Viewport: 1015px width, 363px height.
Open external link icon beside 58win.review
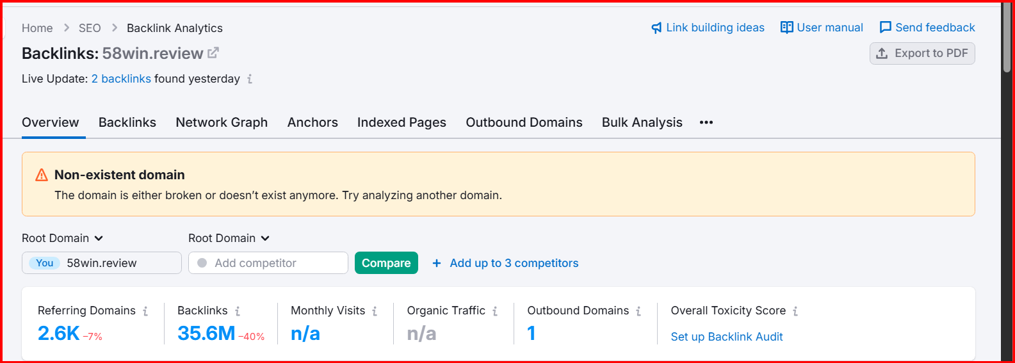pos(213,53)
